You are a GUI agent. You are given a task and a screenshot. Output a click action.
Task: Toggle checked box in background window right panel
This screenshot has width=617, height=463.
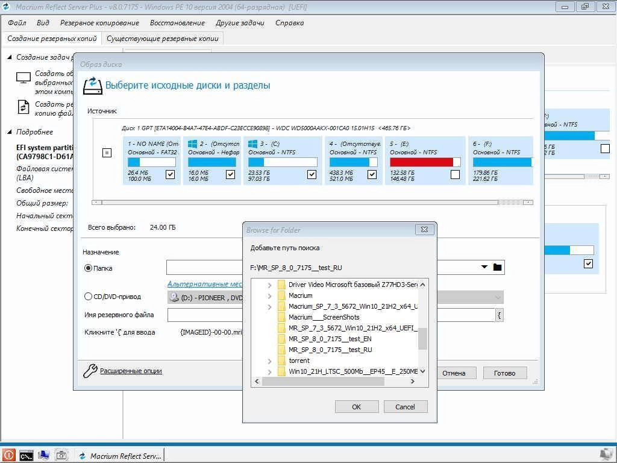click(588, 264)
